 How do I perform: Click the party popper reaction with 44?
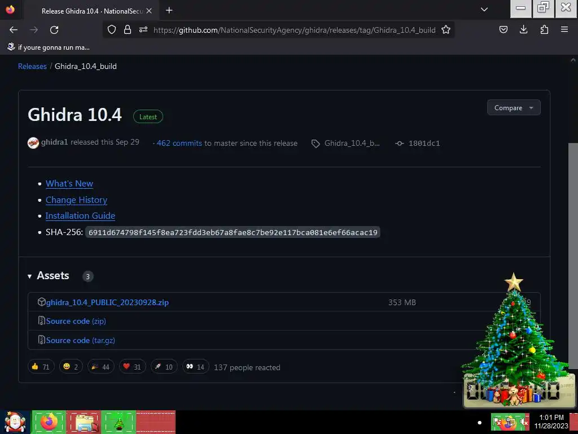100,367
